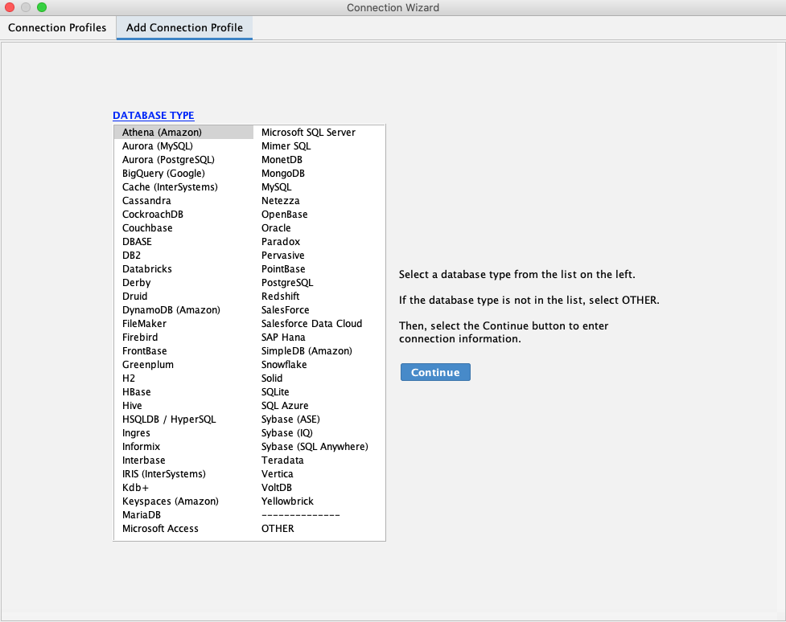786x622 pixels.
Task: Pick Cassandra in the database list
Action: [146, 201]
